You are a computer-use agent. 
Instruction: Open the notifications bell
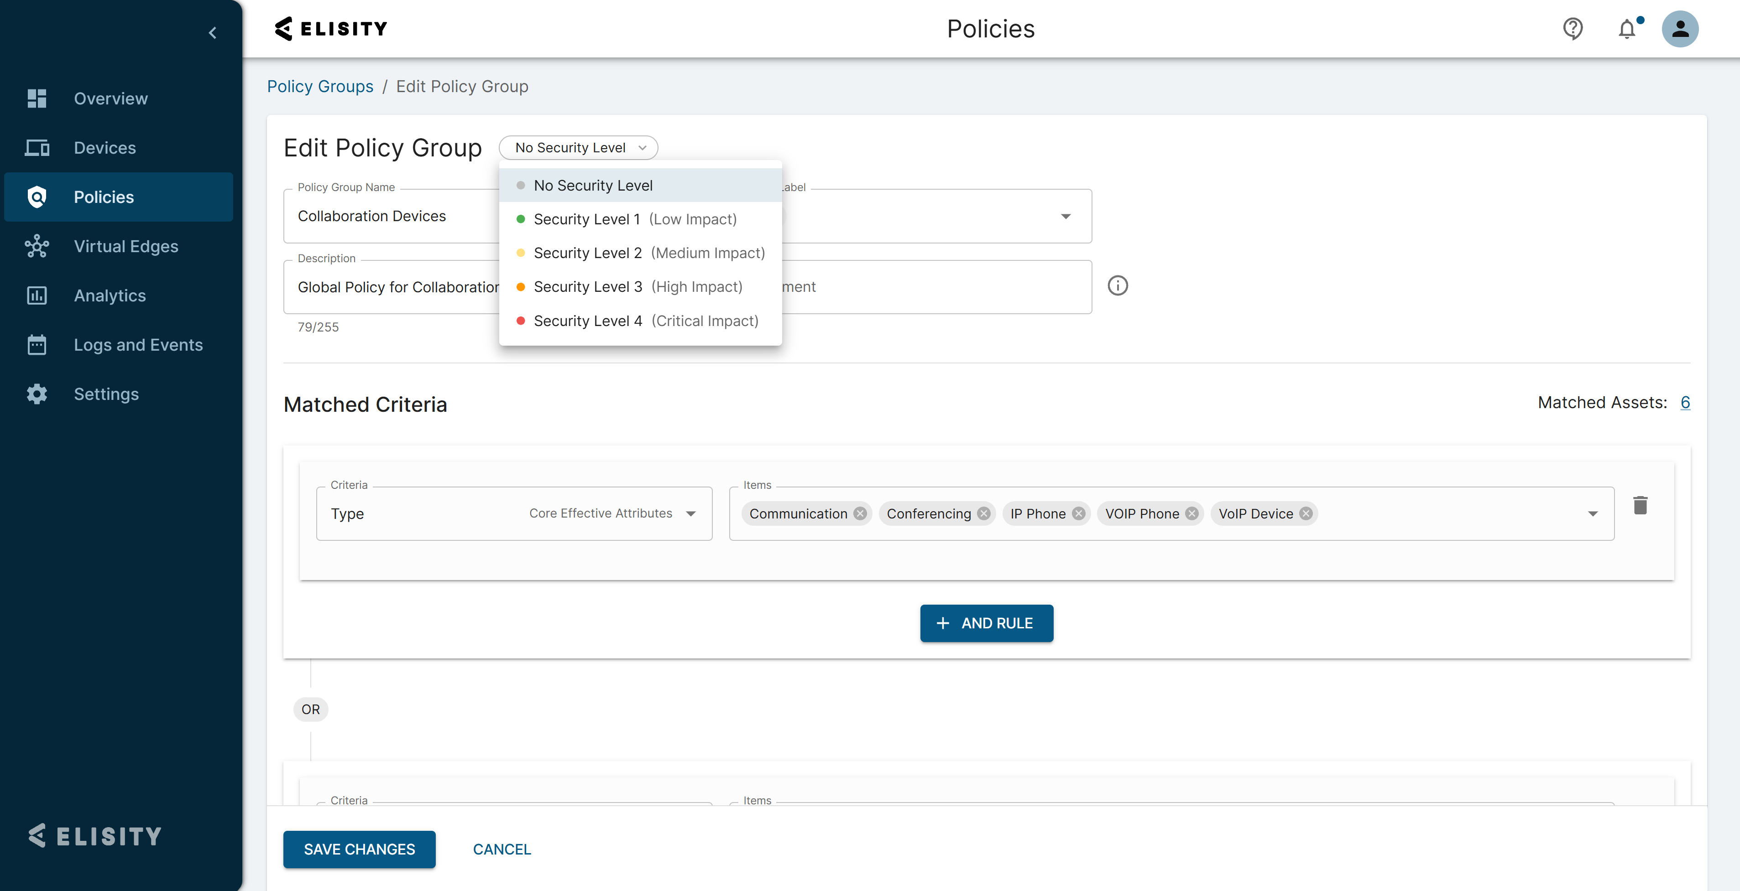coord(1627,29)
